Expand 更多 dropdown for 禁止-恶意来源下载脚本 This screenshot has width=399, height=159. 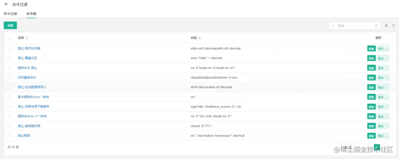coord(383,106)
